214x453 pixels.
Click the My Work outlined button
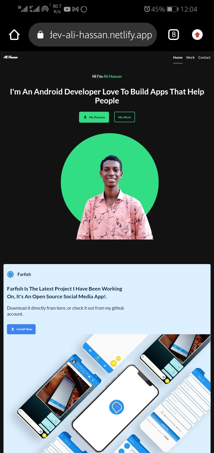point(125,117)
